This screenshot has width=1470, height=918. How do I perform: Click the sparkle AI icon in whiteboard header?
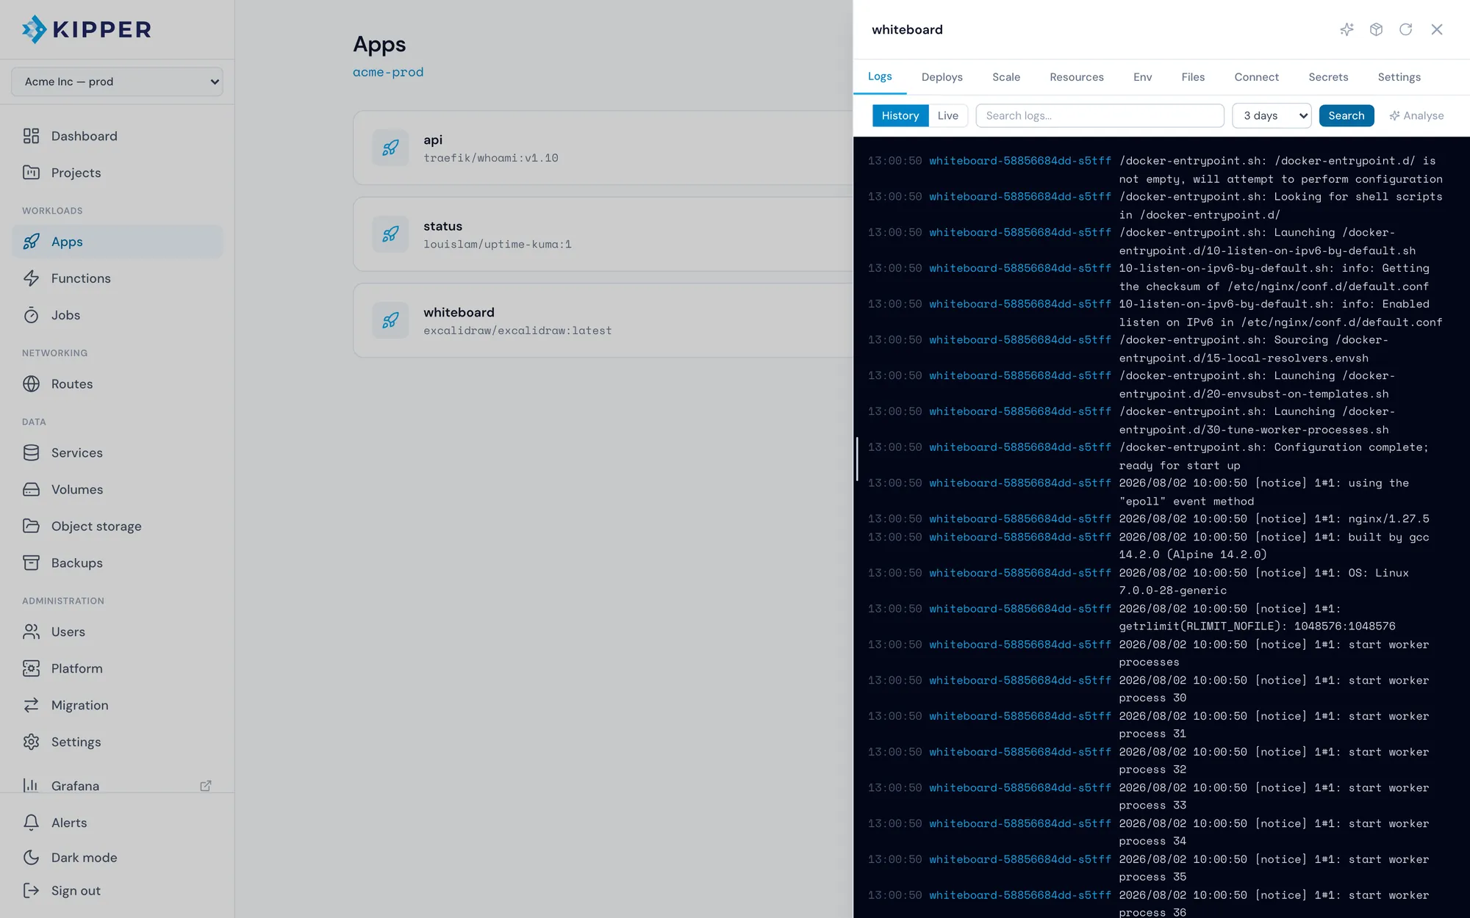(x=1347, y=29)
